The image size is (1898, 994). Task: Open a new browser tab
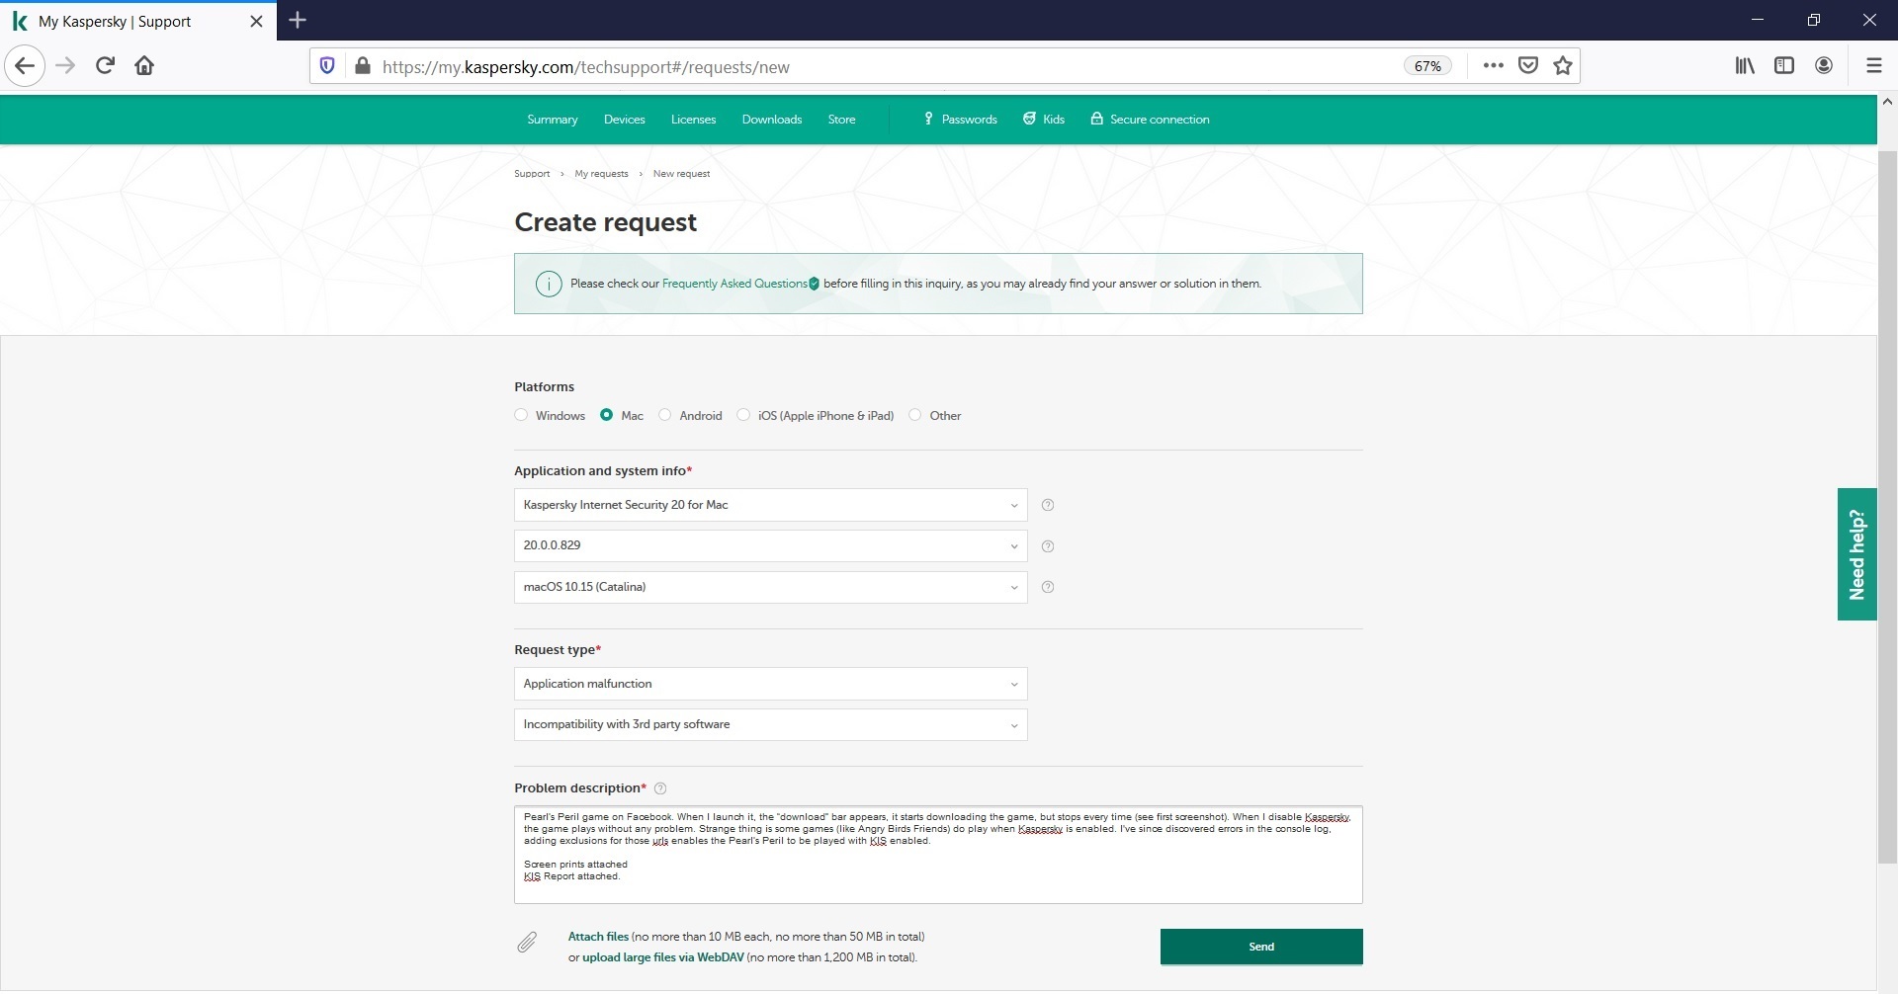pos(298,20)
